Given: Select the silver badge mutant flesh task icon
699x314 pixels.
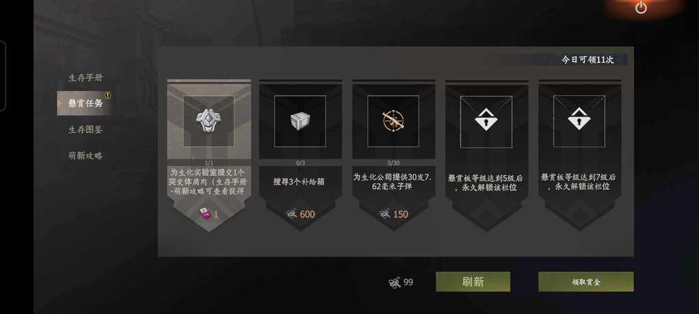Looking at the screenshot, I should point(208,121).
